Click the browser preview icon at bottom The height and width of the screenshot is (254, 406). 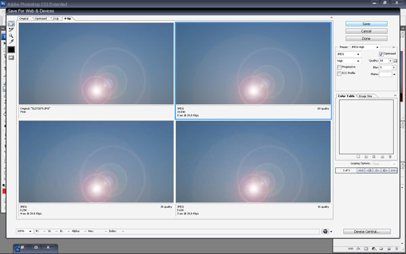pos(325,231)
